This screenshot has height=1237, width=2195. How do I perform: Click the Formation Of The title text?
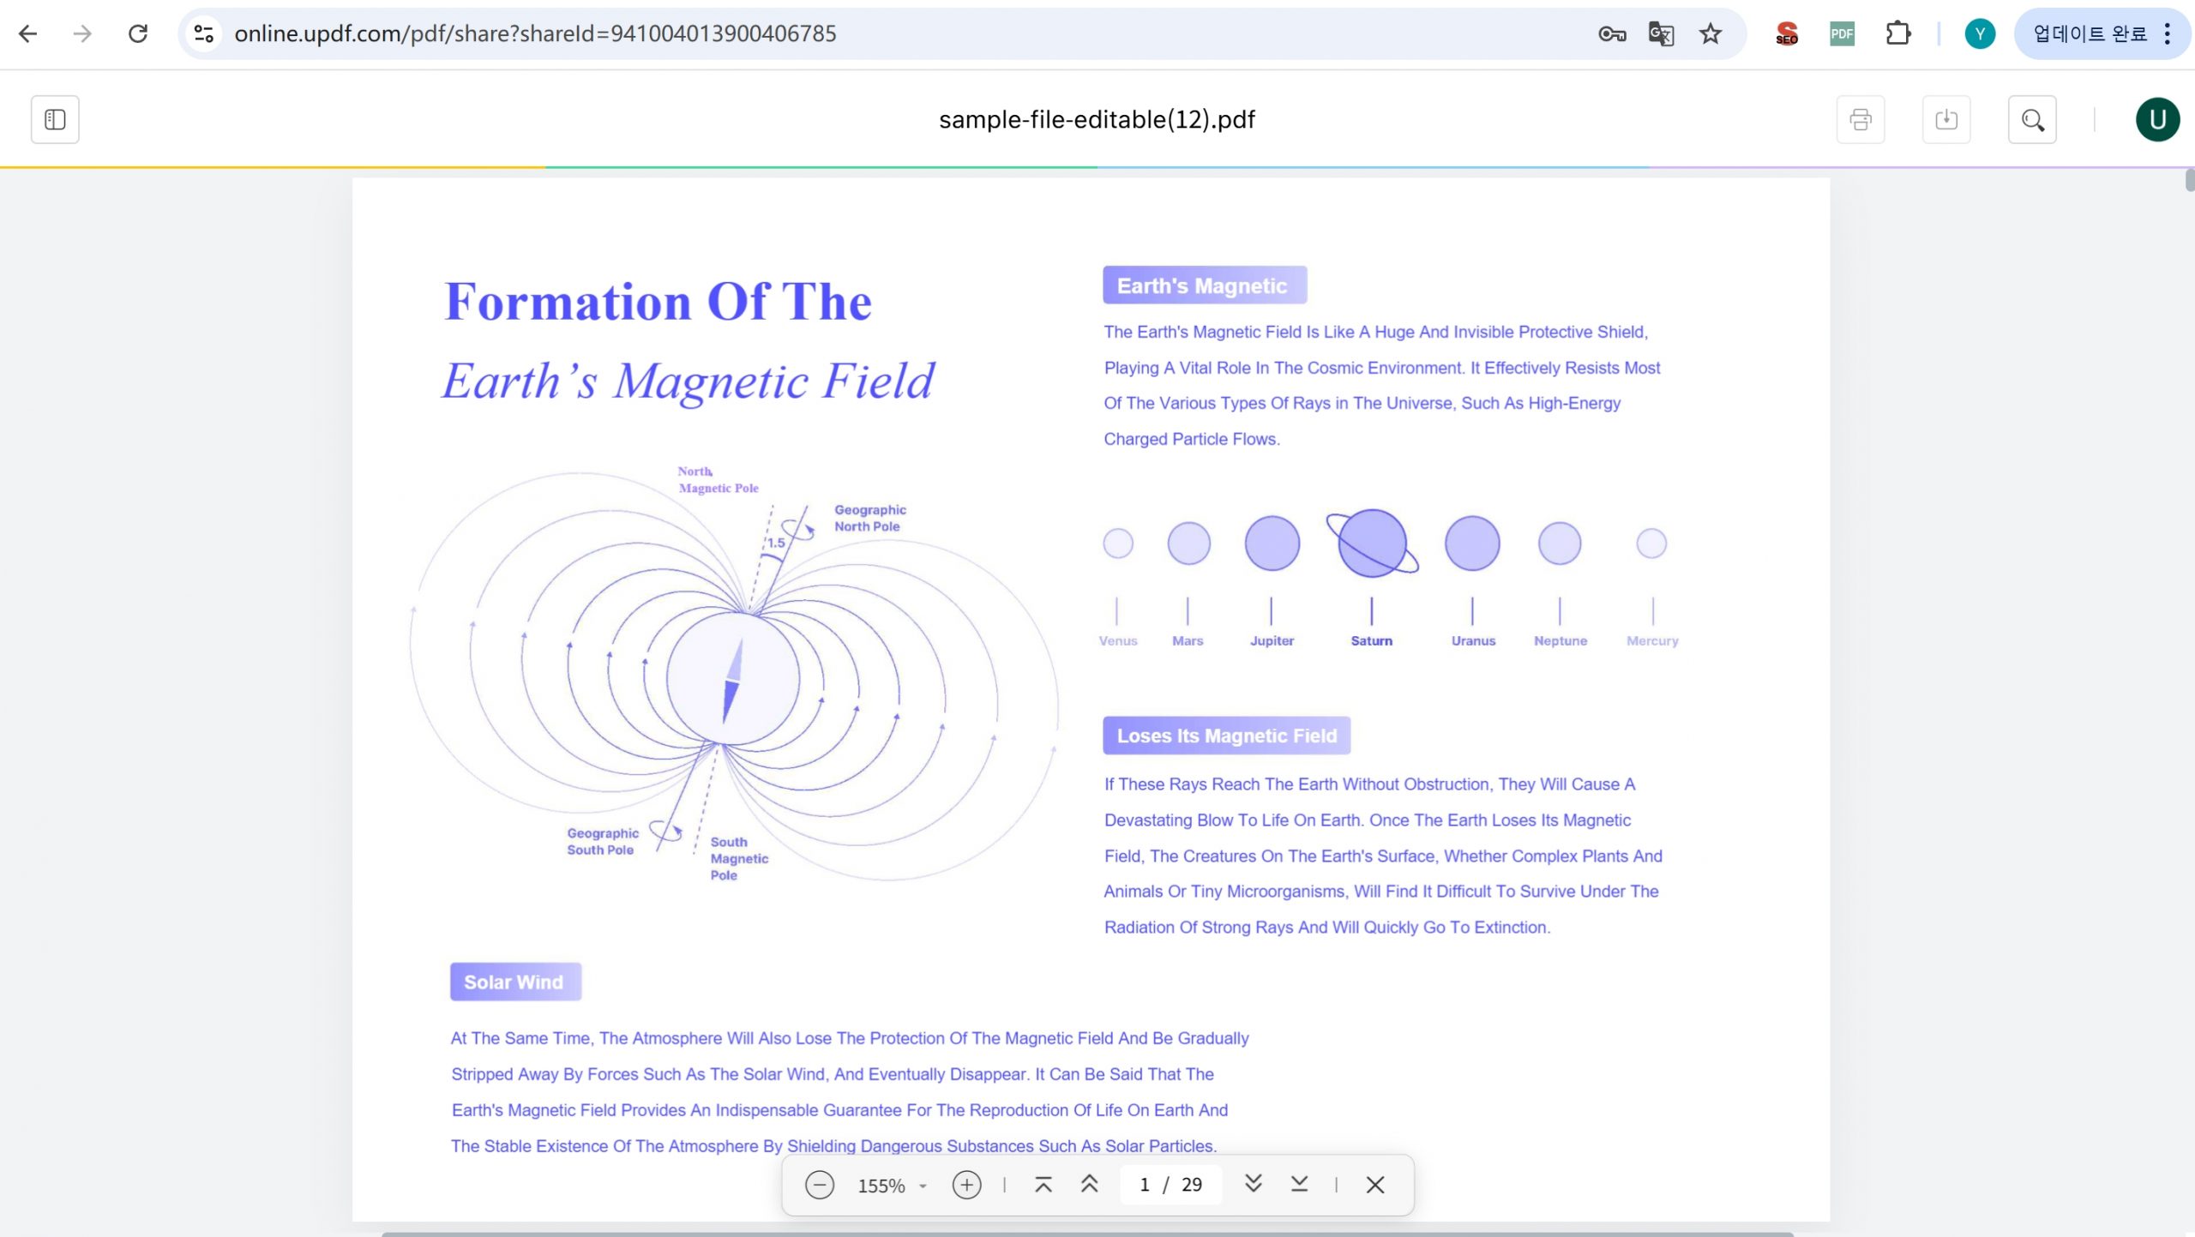coord(658,301)
